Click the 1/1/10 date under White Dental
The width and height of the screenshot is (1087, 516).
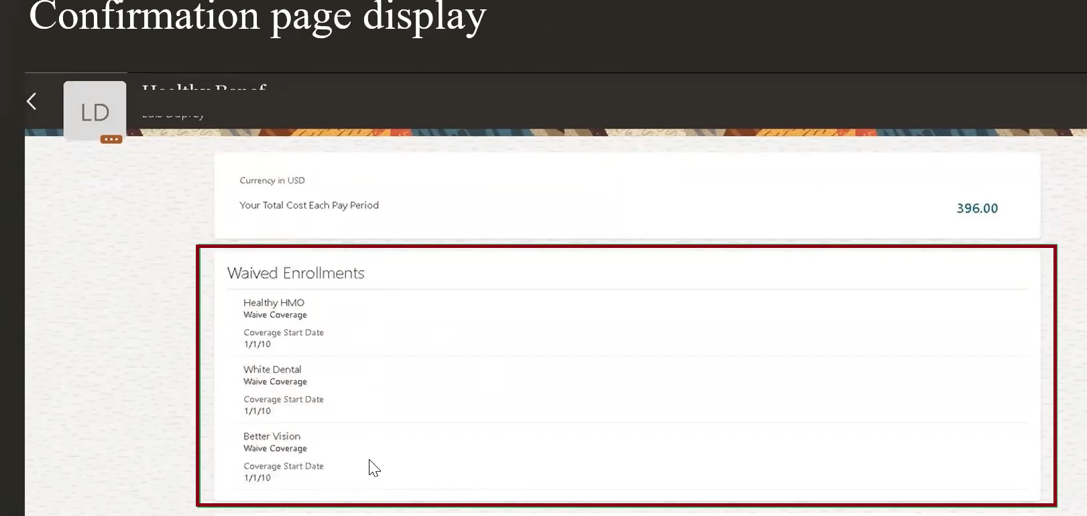pyautogui.click(x=258, y=411)
